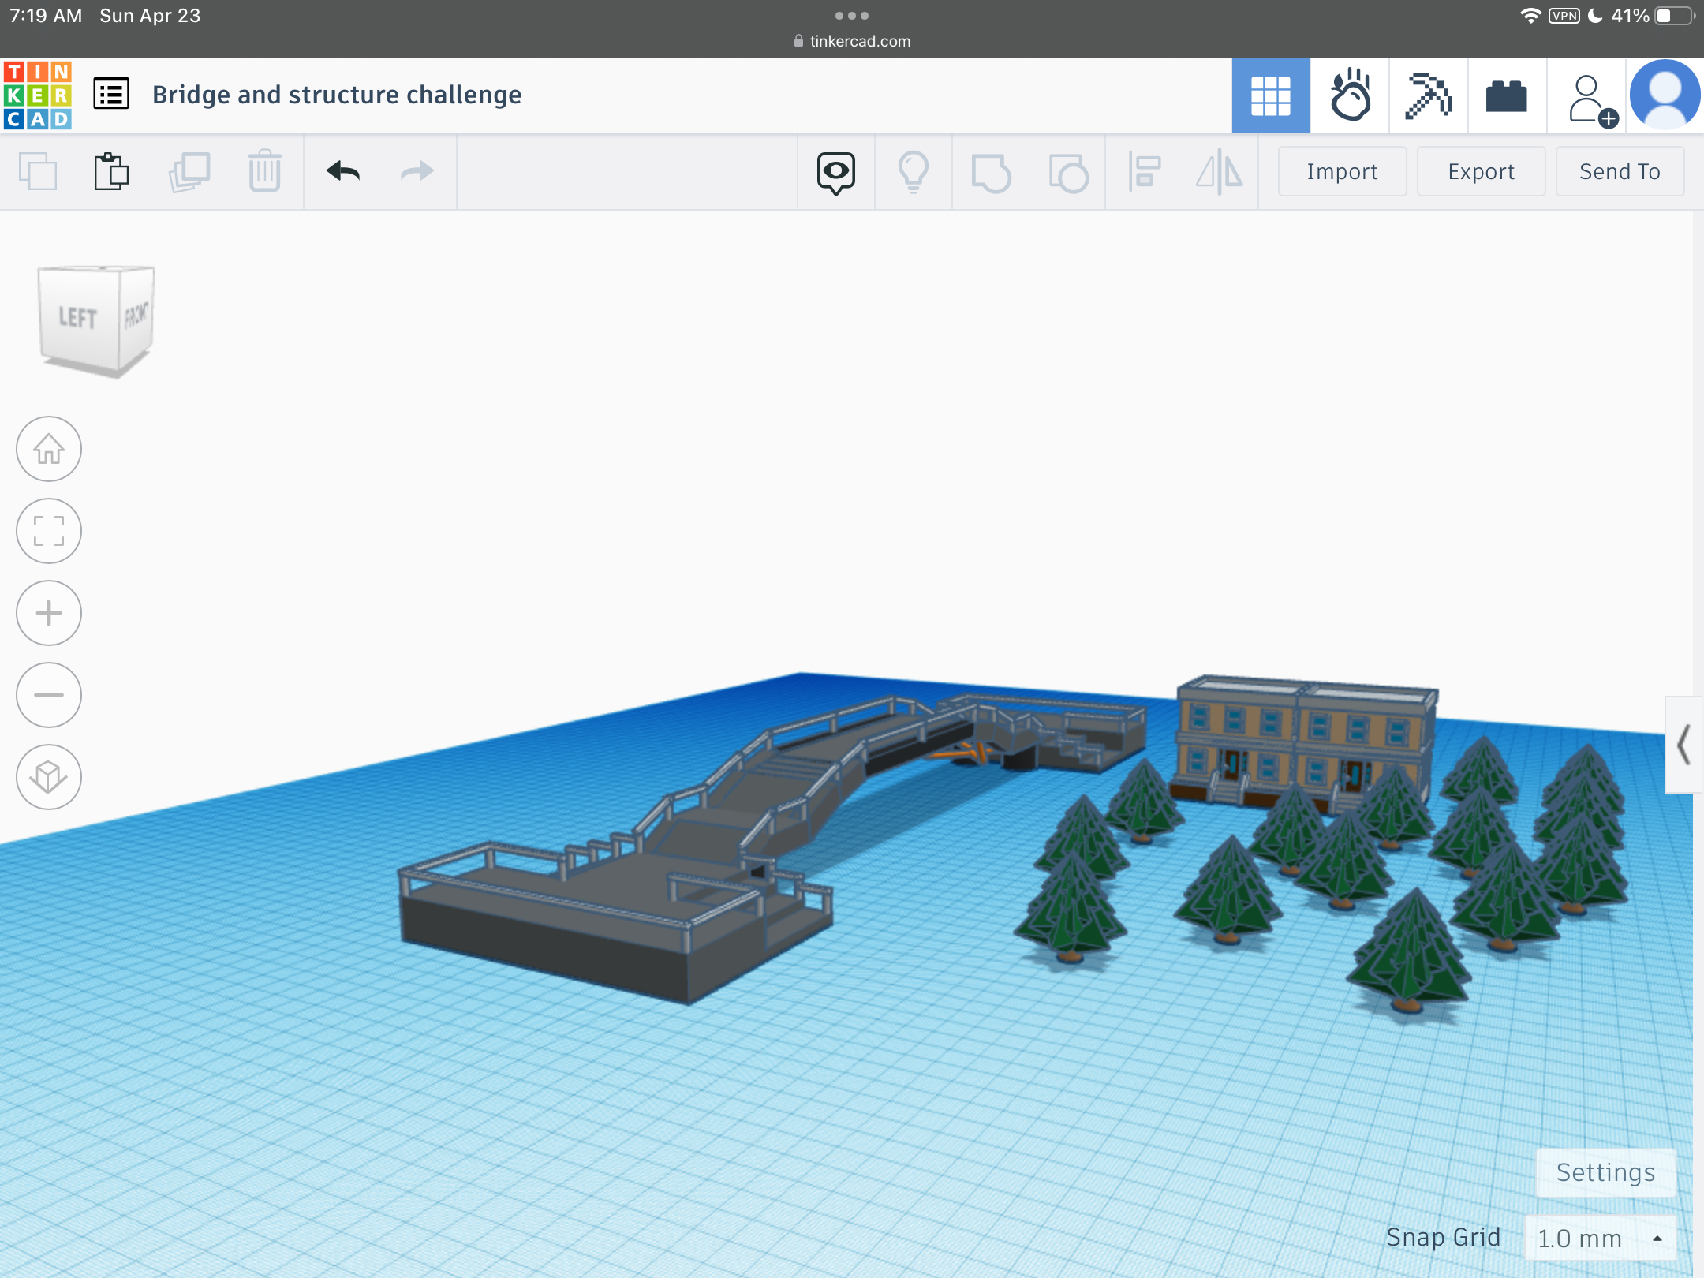Click the Group shapes icon
1704x1278 pixels.
point(991,173)
